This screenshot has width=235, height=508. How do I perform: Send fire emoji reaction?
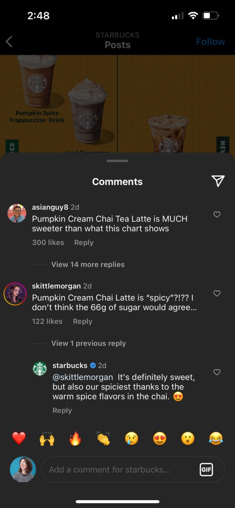coord(75,439)
